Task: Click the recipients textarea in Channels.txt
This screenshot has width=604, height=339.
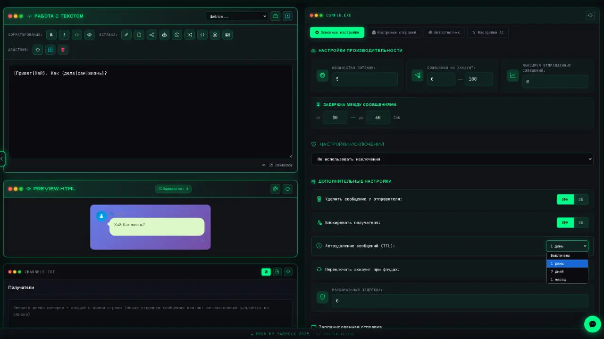Action: [150, 313]
